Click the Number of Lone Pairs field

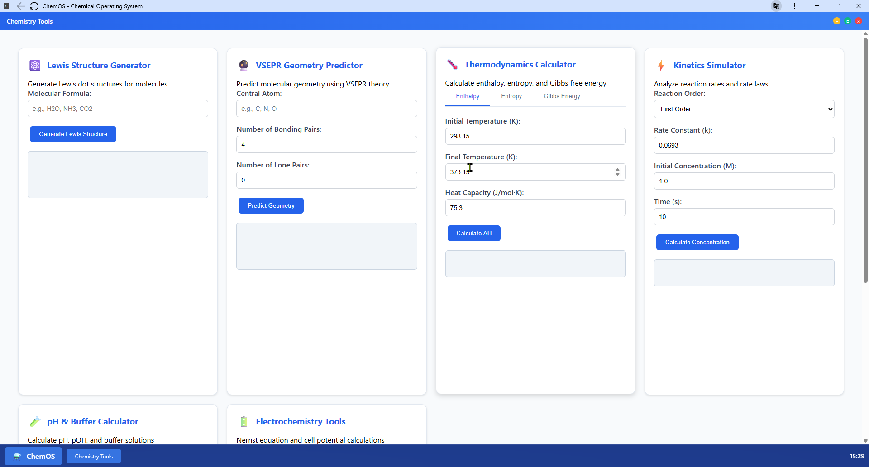pyautogui.click(x=326, y=180)
